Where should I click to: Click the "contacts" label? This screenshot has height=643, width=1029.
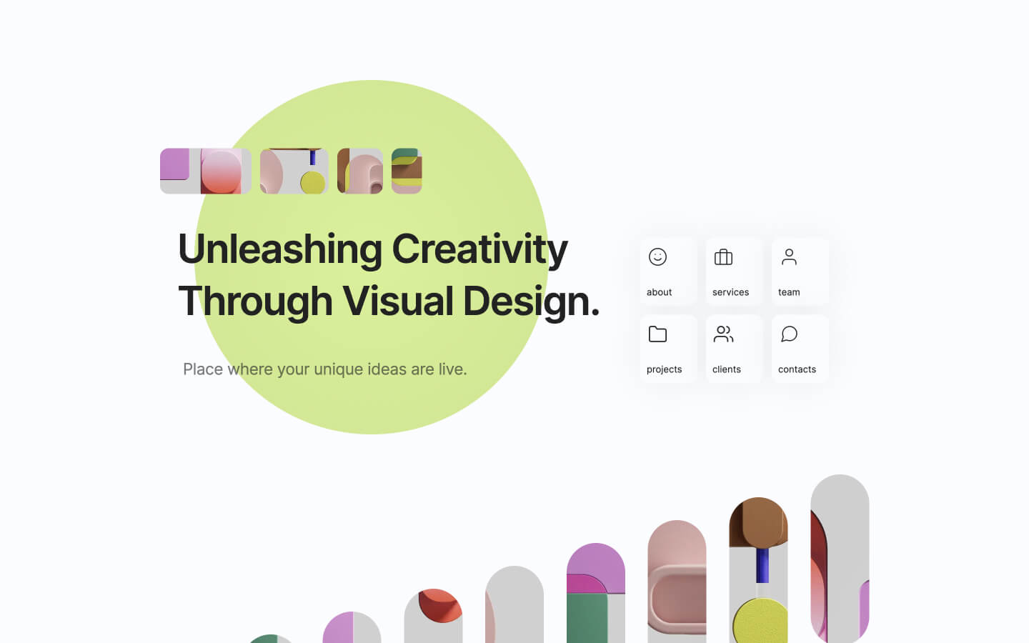[x=797, y=369]
